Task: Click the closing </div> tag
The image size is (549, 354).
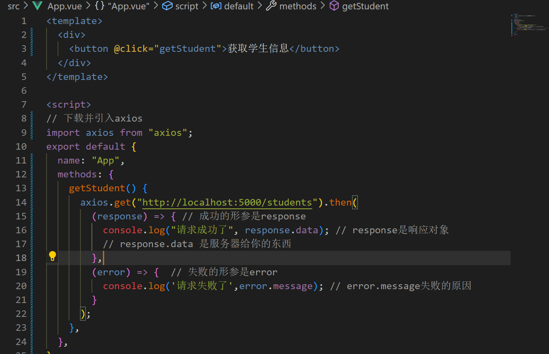Action: (74, 63)
